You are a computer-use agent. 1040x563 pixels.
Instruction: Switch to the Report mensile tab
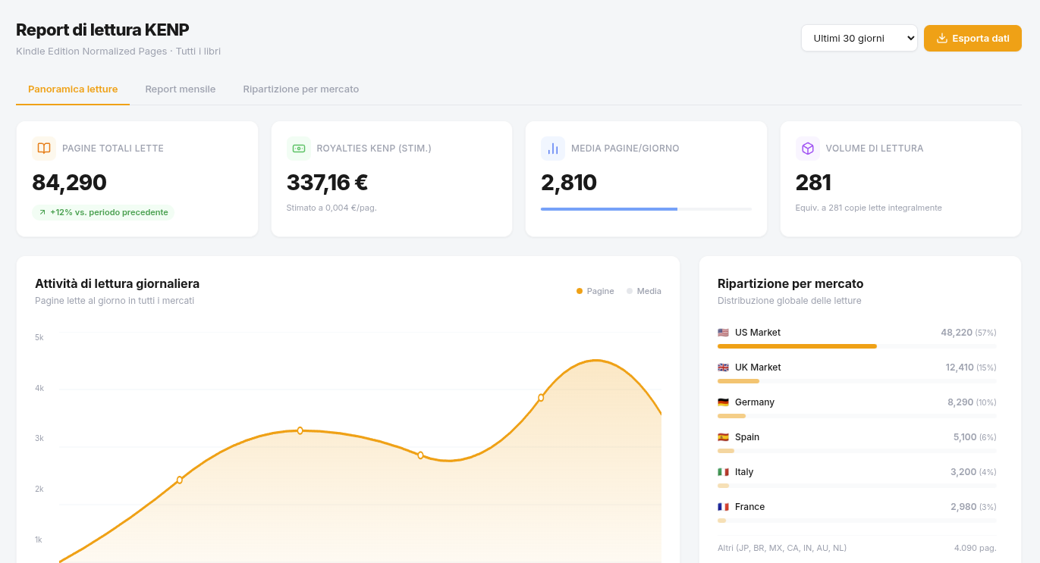point(181,89)
